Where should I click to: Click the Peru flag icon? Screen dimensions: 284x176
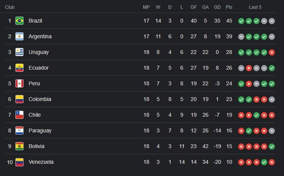tap(19, 83)
